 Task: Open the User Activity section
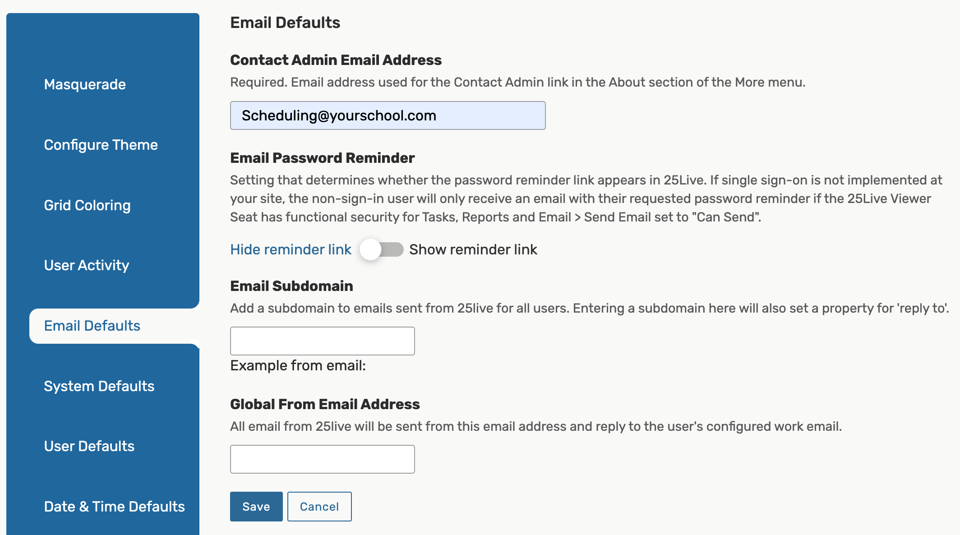(x=87, y=265)
